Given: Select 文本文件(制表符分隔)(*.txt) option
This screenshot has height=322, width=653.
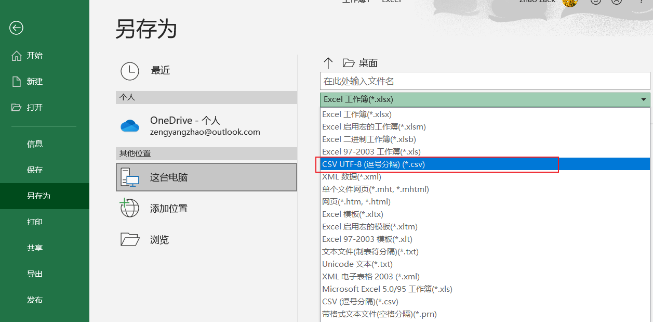Looking at the screenshot, I should pos(485,251).
